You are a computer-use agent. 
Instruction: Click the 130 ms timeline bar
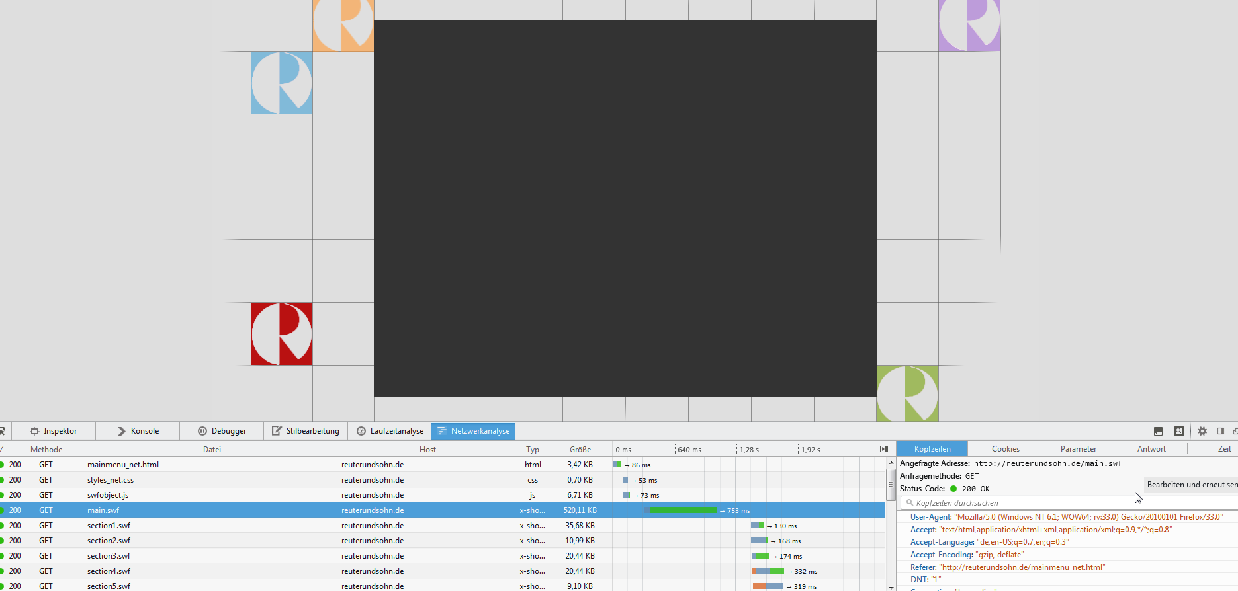coord(758,526)
